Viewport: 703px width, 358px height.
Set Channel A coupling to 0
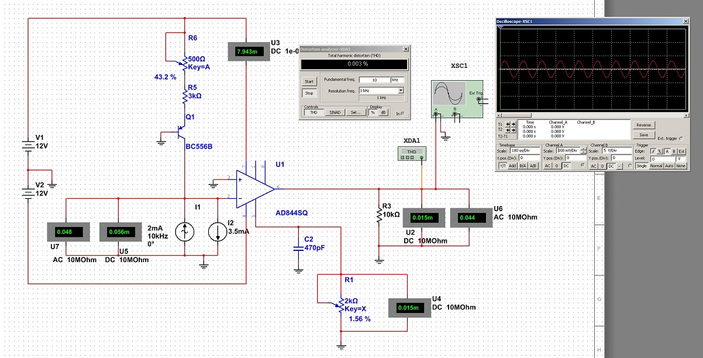coord(557,166)
